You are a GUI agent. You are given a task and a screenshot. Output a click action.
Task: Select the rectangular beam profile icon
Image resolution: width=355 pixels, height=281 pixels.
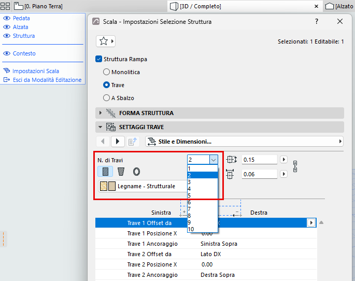(105, 172)
